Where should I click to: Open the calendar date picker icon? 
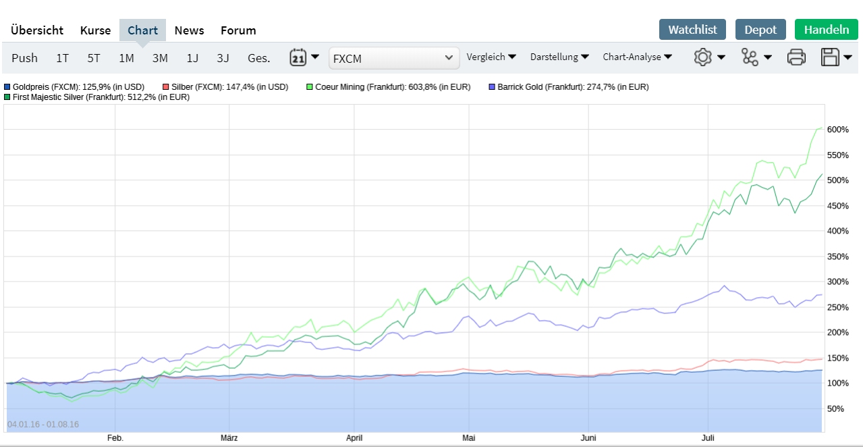(x=298, y=57)
